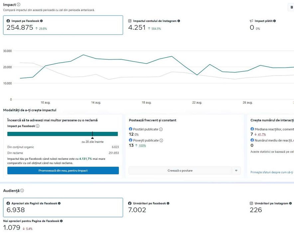Click info icon next to Postări publicate

161,129
